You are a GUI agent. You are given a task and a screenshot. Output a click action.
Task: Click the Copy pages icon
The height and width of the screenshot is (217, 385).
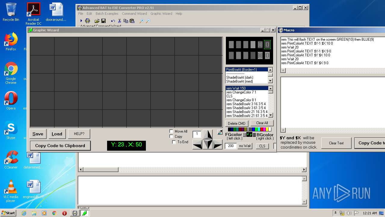click(126, 21)
